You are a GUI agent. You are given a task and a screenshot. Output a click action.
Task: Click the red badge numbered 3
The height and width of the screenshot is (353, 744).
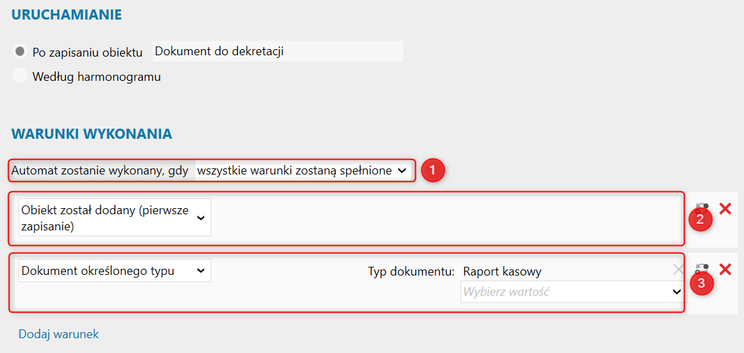tap(701, 284)
